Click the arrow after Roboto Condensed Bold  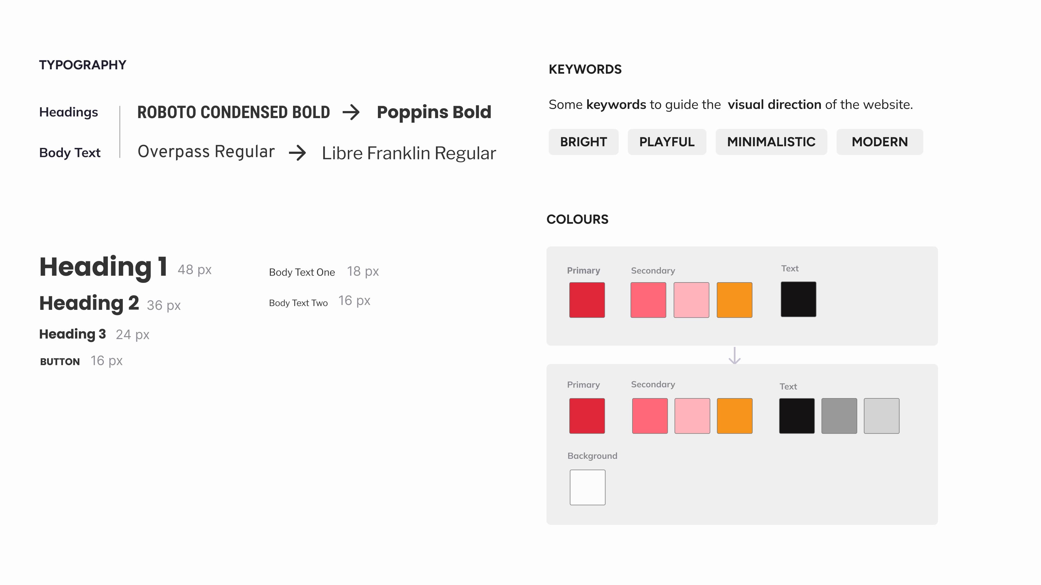tap(351, 112)
